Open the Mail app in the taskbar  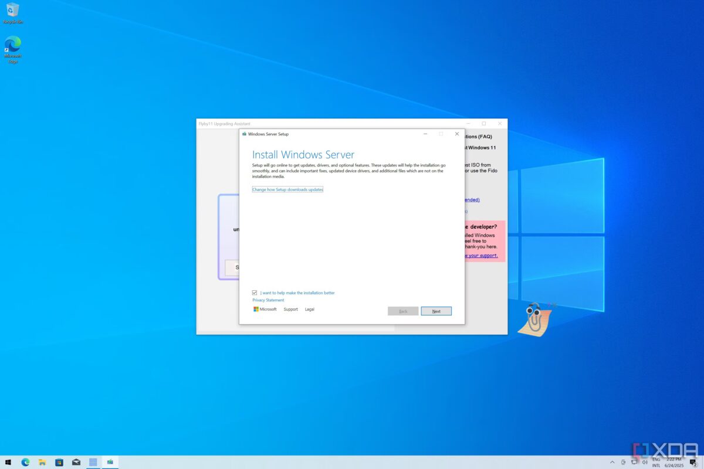(x=76, y=462)
